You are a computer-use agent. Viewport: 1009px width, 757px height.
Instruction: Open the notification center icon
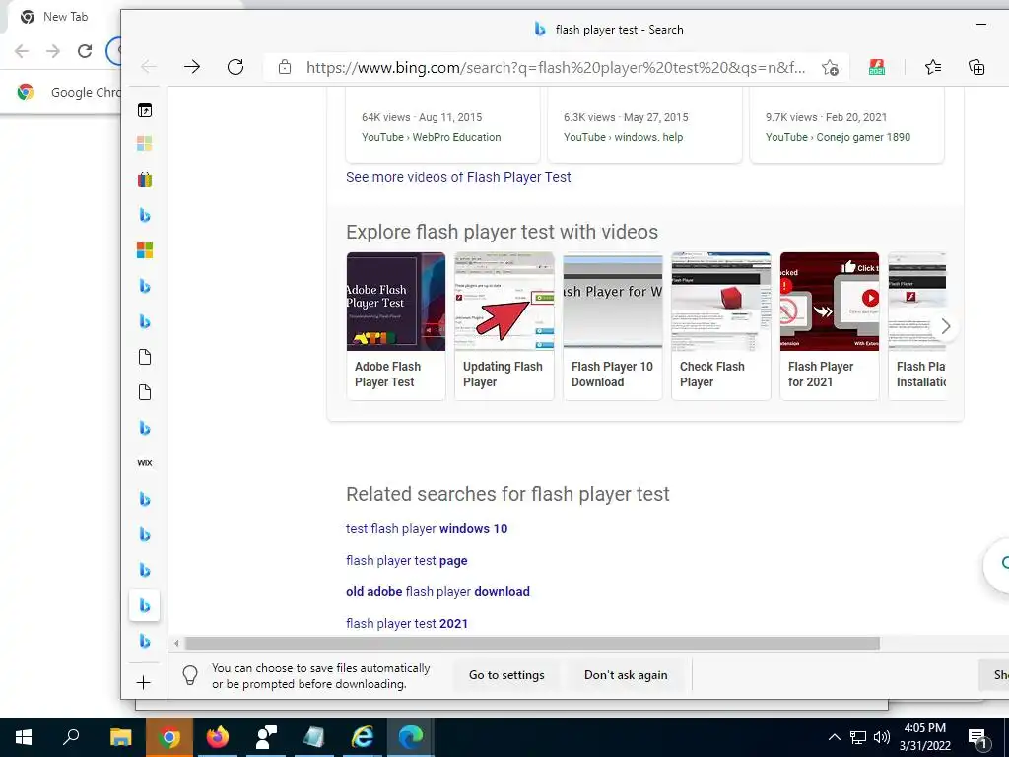pyautogui.click(x=978, y=737)
